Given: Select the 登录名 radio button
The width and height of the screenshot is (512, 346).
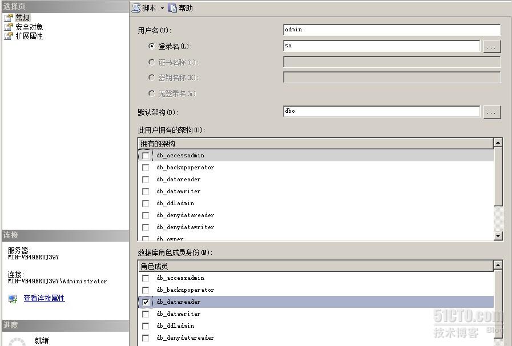Looking at the screenshot, I should (151, 46).
